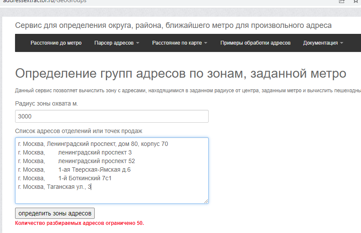Screen dimensions: 361x233
Task: Click the red warning 'Количество разбираемых адресов ограничено 50.'
Action: pyautogui.click(x=80, y=223)
